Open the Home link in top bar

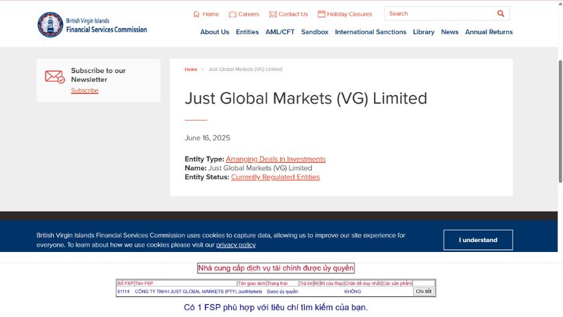click(210, 14)
